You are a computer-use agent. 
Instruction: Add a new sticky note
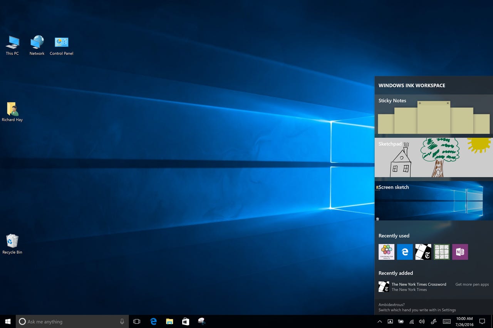(x=420, y=104)
